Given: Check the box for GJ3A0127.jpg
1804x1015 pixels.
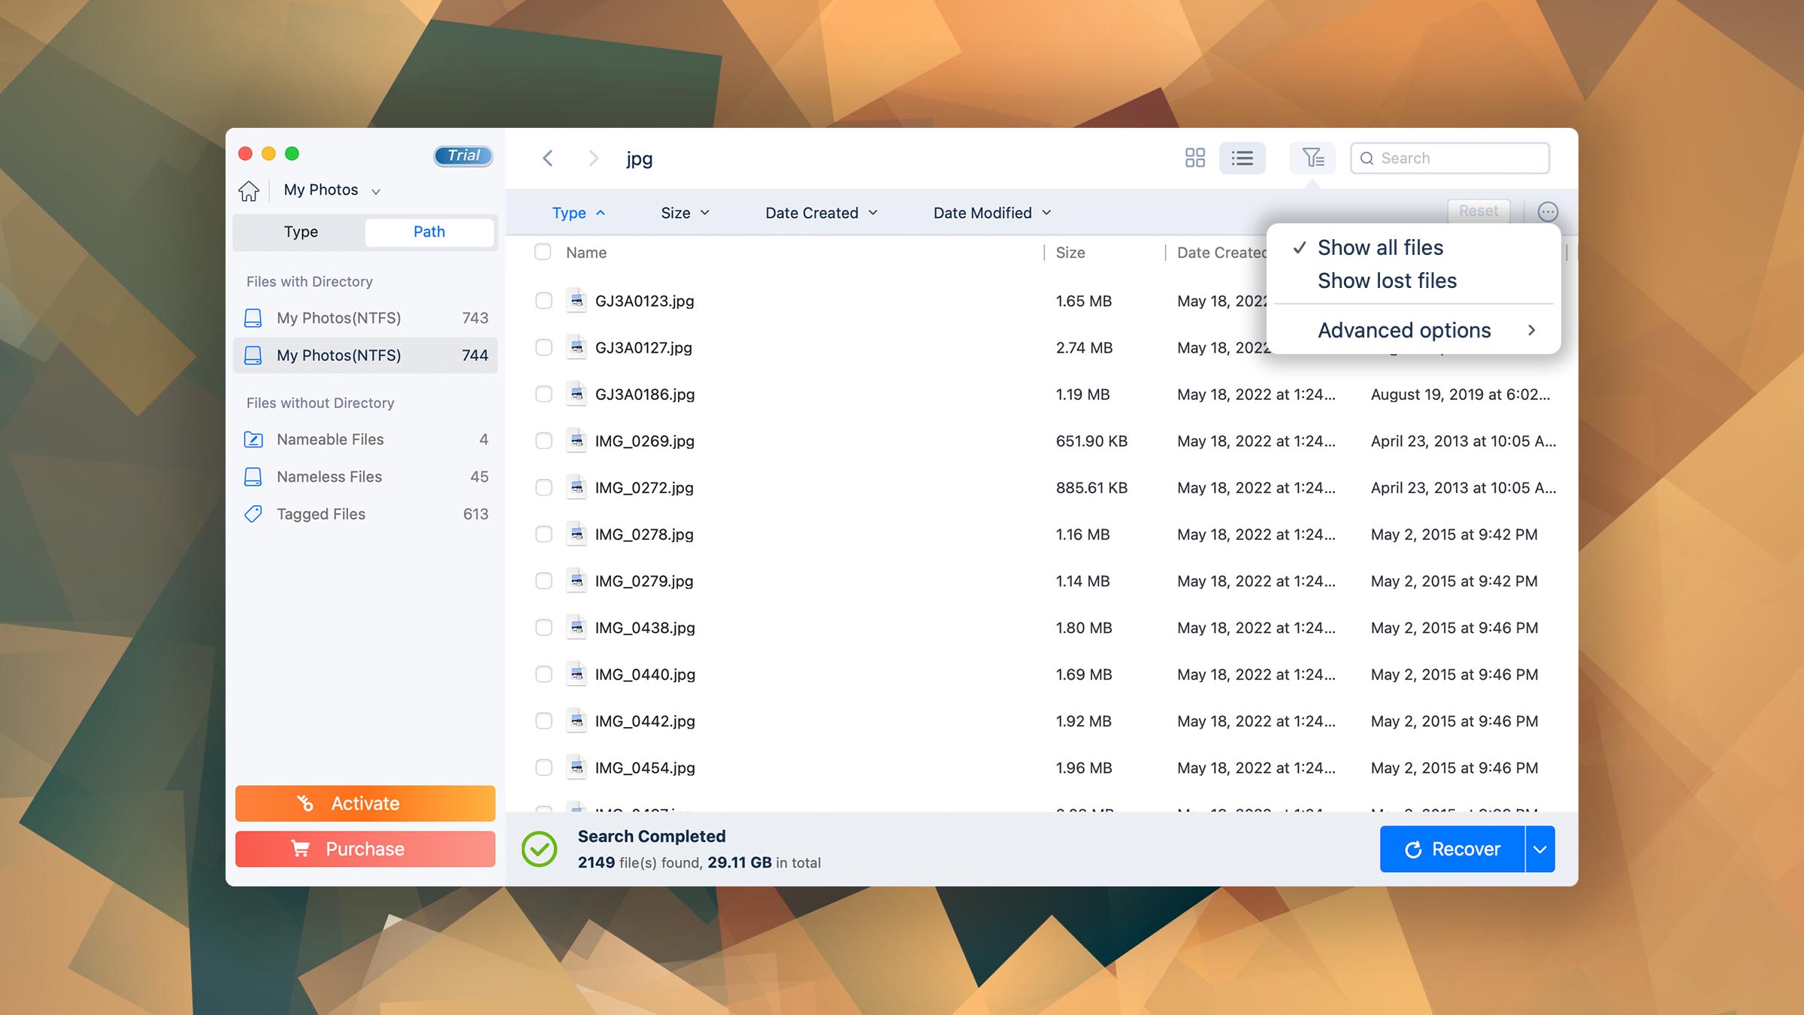Looking at the screenshot, I should 543,347.
